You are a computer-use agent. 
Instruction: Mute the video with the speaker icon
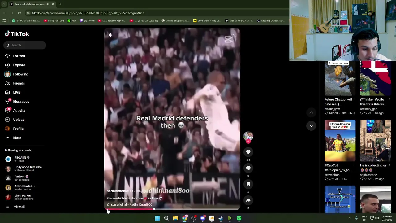[110, 35]
